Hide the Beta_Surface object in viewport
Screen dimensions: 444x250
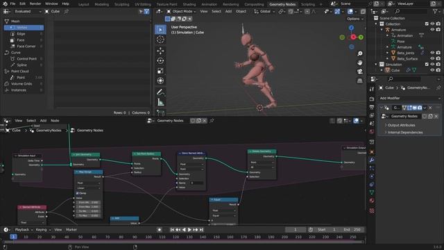432,58
